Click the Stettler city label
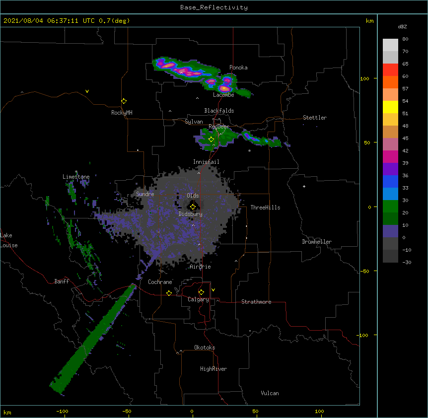This screenshot has width=428, height=418. 315,118
